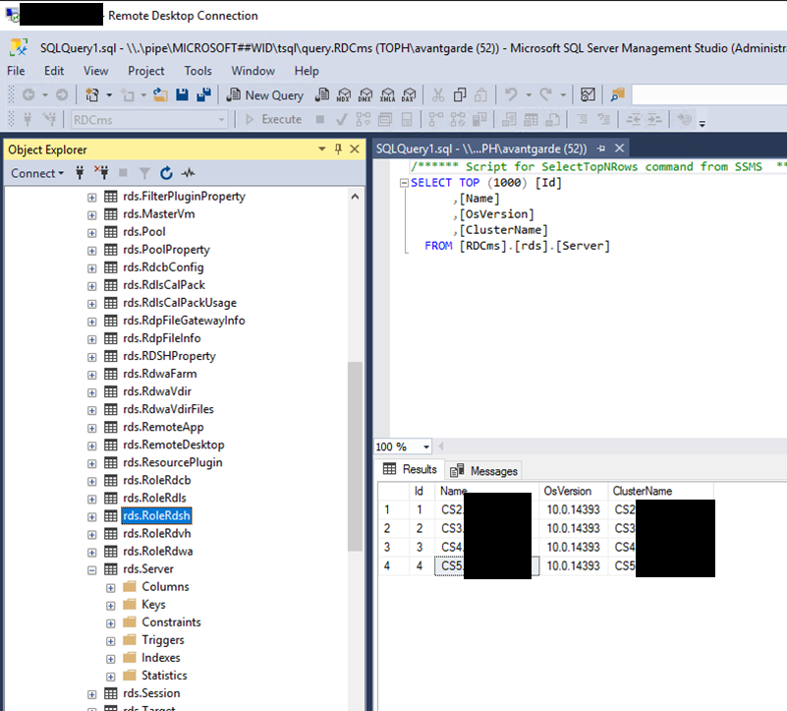
Task: Expand the Keys folder
Action: coord(110,606)
